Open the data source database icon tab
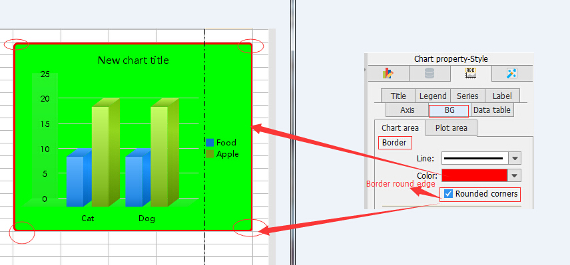The height and width of the screenshot is (265, 570). pos(429,74)
